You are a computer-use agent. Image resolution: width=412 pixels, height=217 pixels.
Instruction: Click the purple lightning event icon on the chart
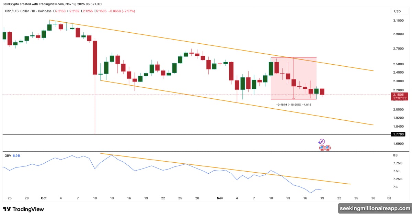pyautogui.click(x=322, y=141)
